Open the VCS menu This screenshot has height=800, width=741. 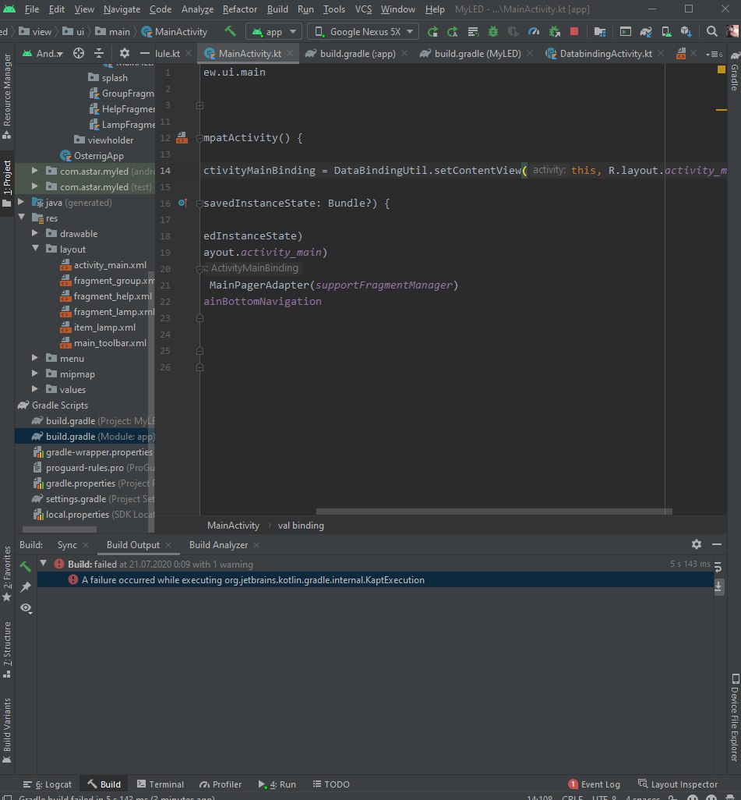(x=363, y=9)
